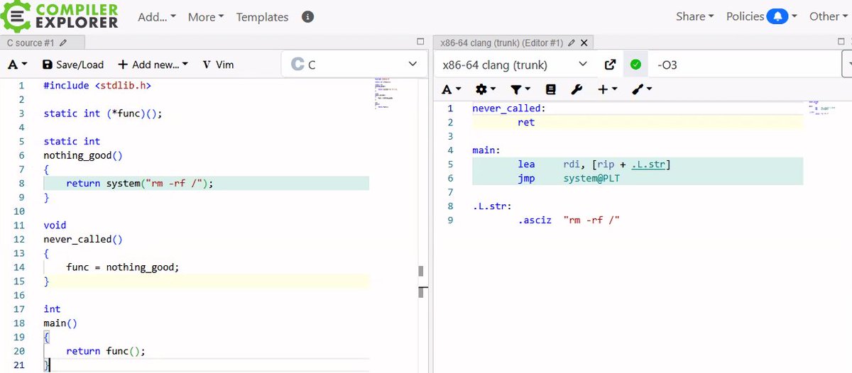Click the info circle icon next to Templates

[x=307, y=16]
